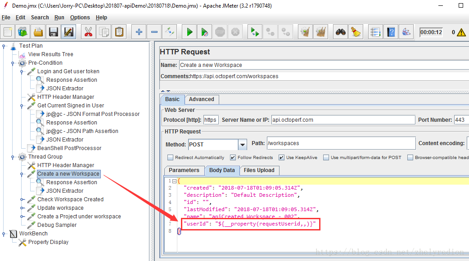
Task: Click the Path field with /workspaces
Action: [341, 143]
